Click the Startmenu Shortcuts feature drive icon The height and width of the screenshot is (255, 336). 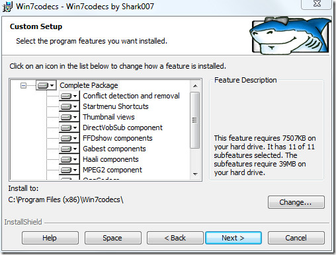69,106
